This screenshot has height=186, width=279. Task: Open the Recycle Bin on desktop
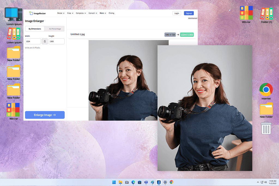click(x=266, y=128)
